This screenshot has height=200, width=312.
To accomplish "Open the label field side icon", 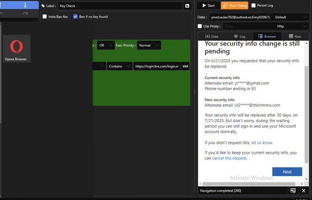I will (x=187, y=6).
